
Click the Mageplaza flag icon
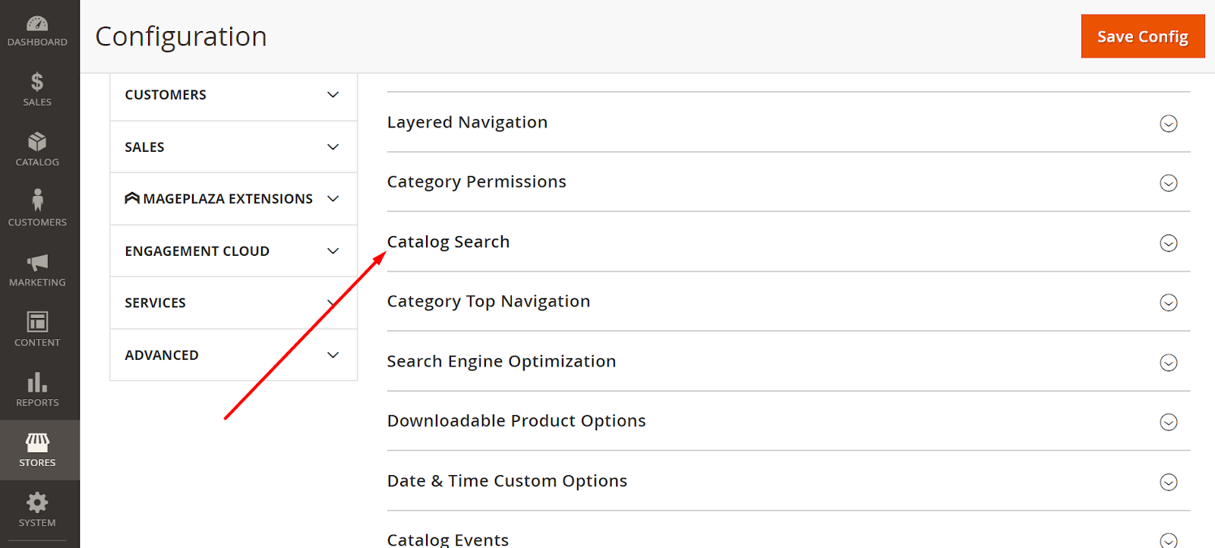click(132, 198)
